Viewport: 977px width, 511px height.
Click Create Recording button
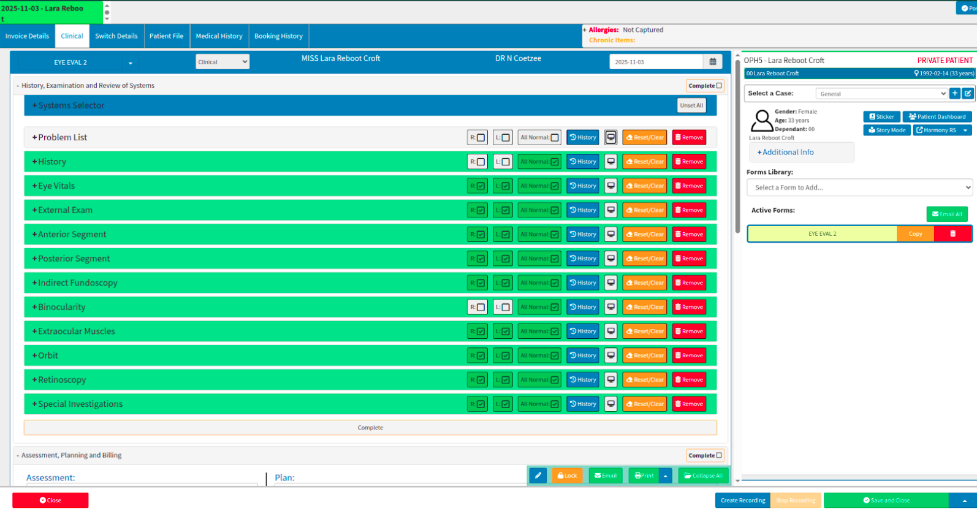[743, 501]
